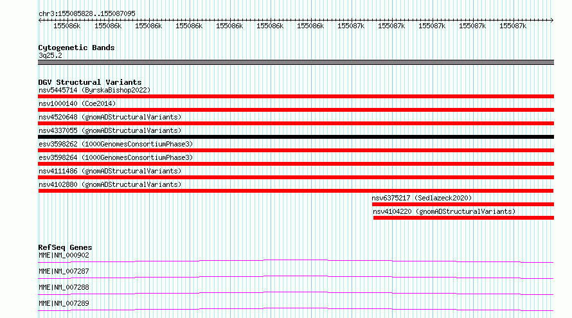
Task: Click the short red bar under nsv6375217
Action: click(463, 204)
